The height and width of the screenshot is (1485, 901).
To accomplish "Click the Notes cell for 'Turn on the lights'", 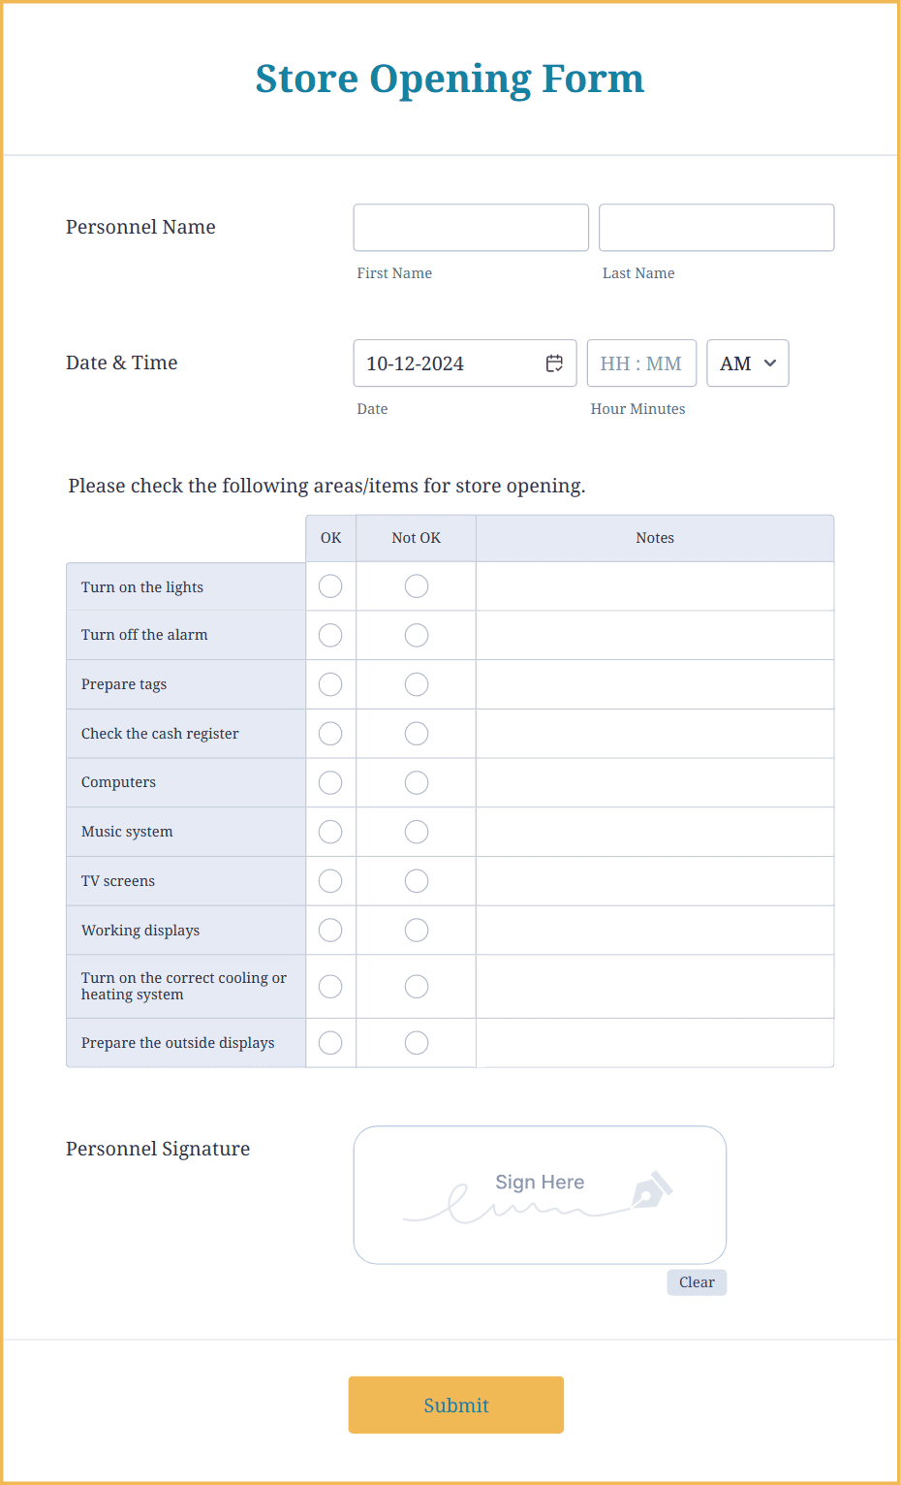I will click(x=654, y=585).
